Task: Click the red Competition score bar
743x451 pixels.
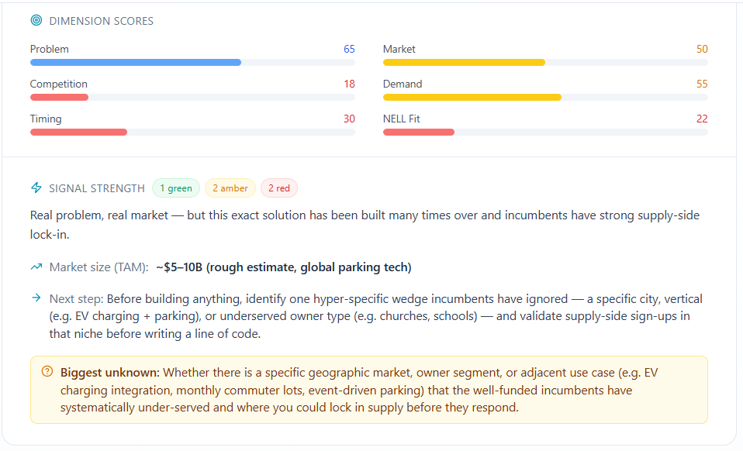Action: click(x=59, y=98)
